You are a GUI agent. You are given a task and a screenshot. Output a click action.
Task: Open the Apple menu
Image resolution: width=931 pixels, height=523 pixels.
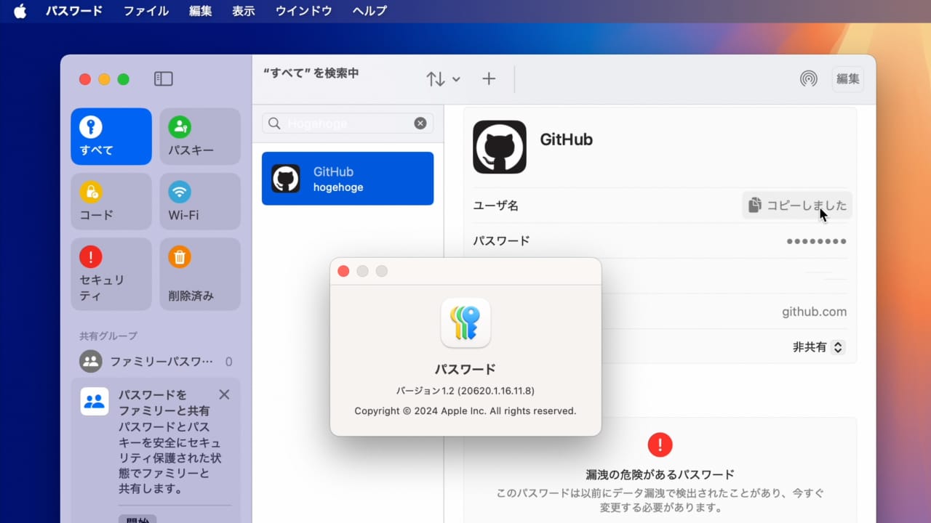[x=20, y=11]
